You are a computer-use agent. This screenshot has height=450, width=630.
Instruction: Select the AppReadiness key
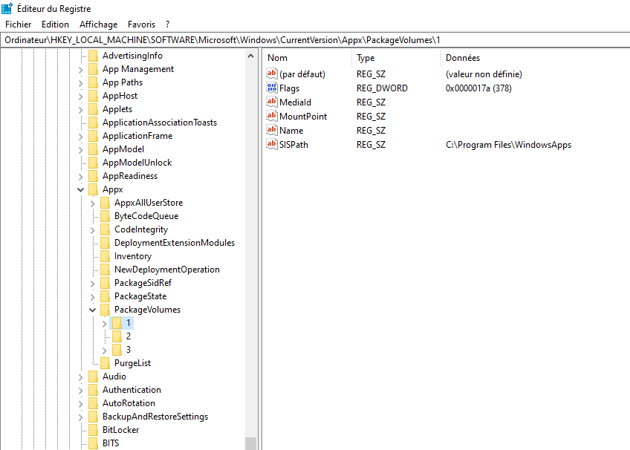pyautogui.click(x=130, y=176)
